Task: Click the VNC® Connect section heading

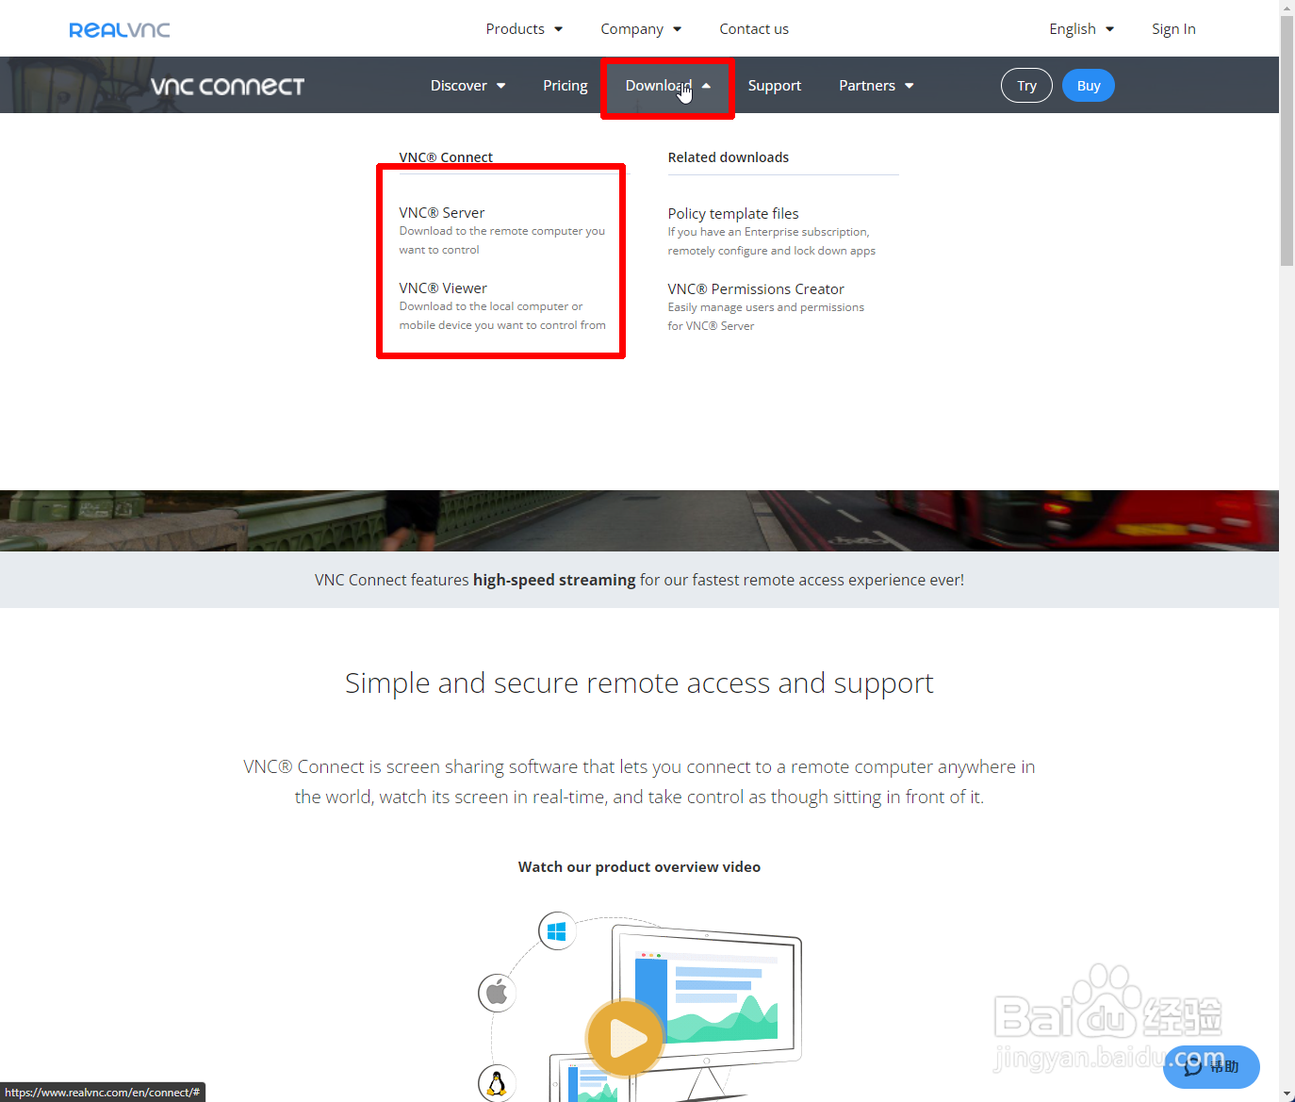Action: tap(446, 157)
